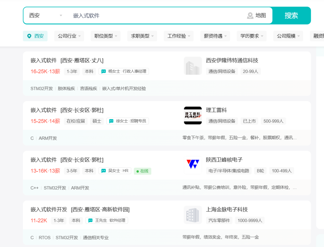Click the B轮 financing tag
Viewport: 324px width, 247px height.
260,171
